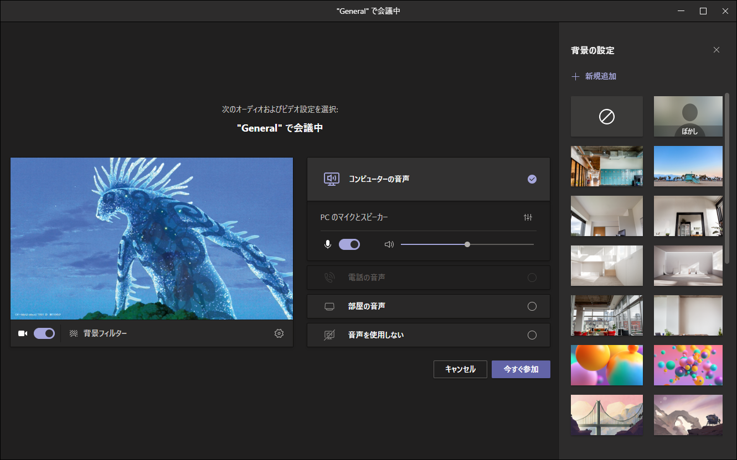Choose the rock arch illustration background
The height and width of the screenshot is (460, 737).
[688, 415]
